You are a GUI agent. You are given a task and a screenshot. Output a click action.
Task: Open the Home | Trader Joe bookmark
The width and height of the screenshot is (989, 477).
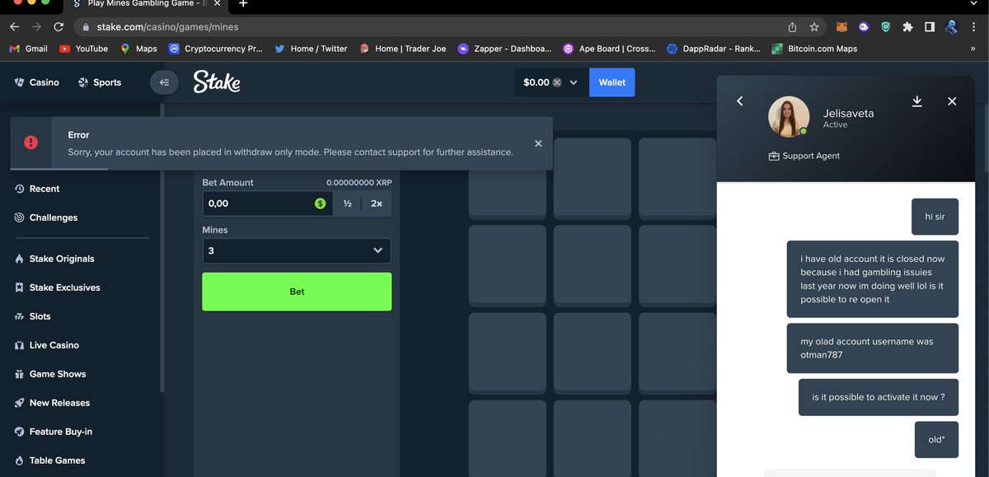[x=402, y=49]
